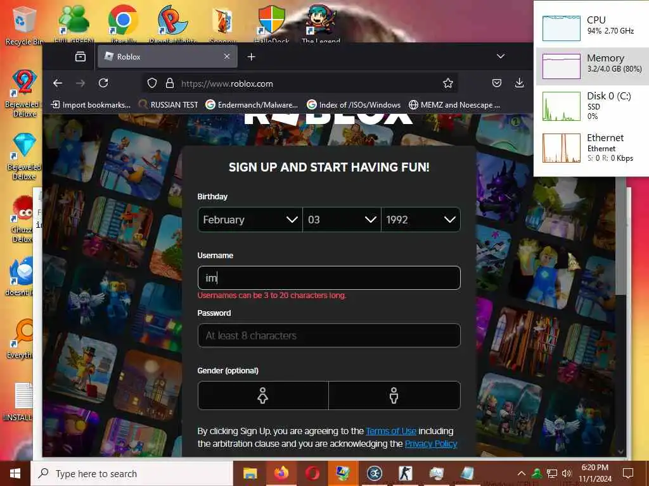Open the birthday month dropdown showing February
649x486 pixels.
[x=250, y=220]
